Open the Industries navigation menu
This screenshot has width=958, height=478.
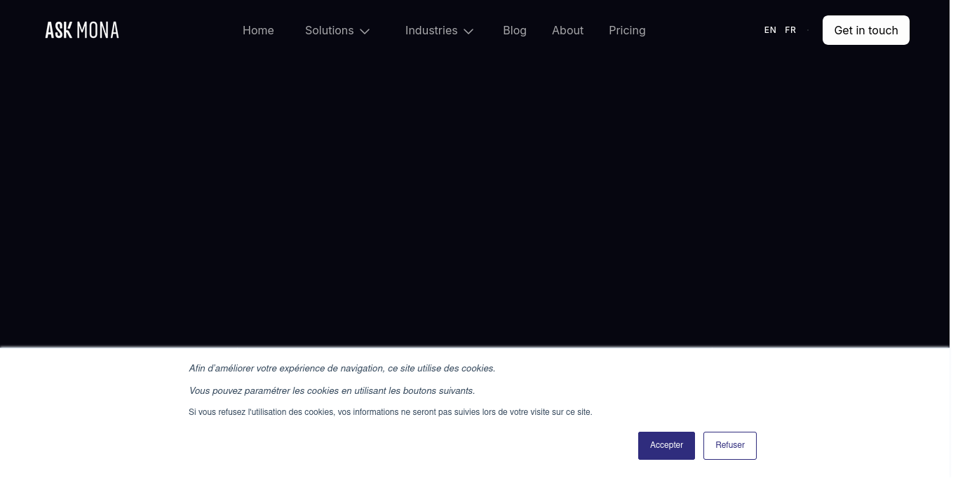tap(431, 30)
